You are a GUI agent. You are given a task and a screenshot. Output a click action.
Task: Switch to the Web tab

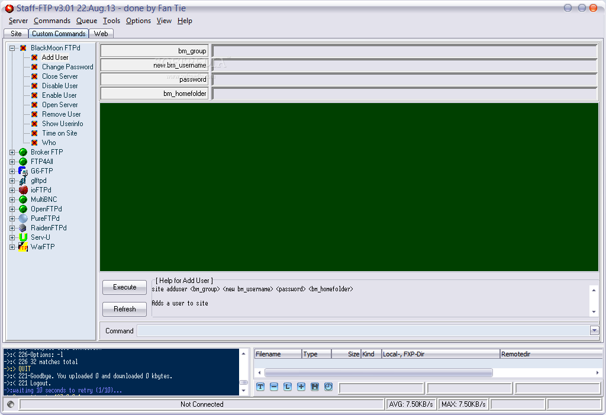click(x=101, y=34)
